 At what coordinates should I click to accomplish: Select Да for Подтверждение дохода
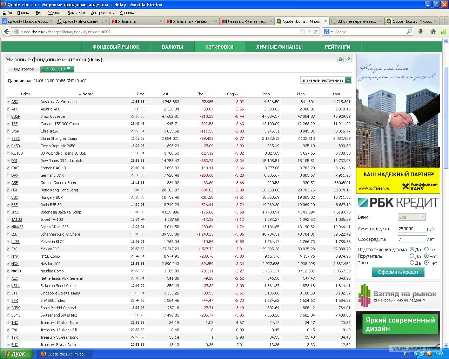coord(412,249)
